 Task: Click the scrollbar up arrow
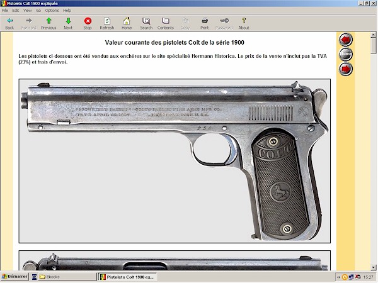coord(374,35)
